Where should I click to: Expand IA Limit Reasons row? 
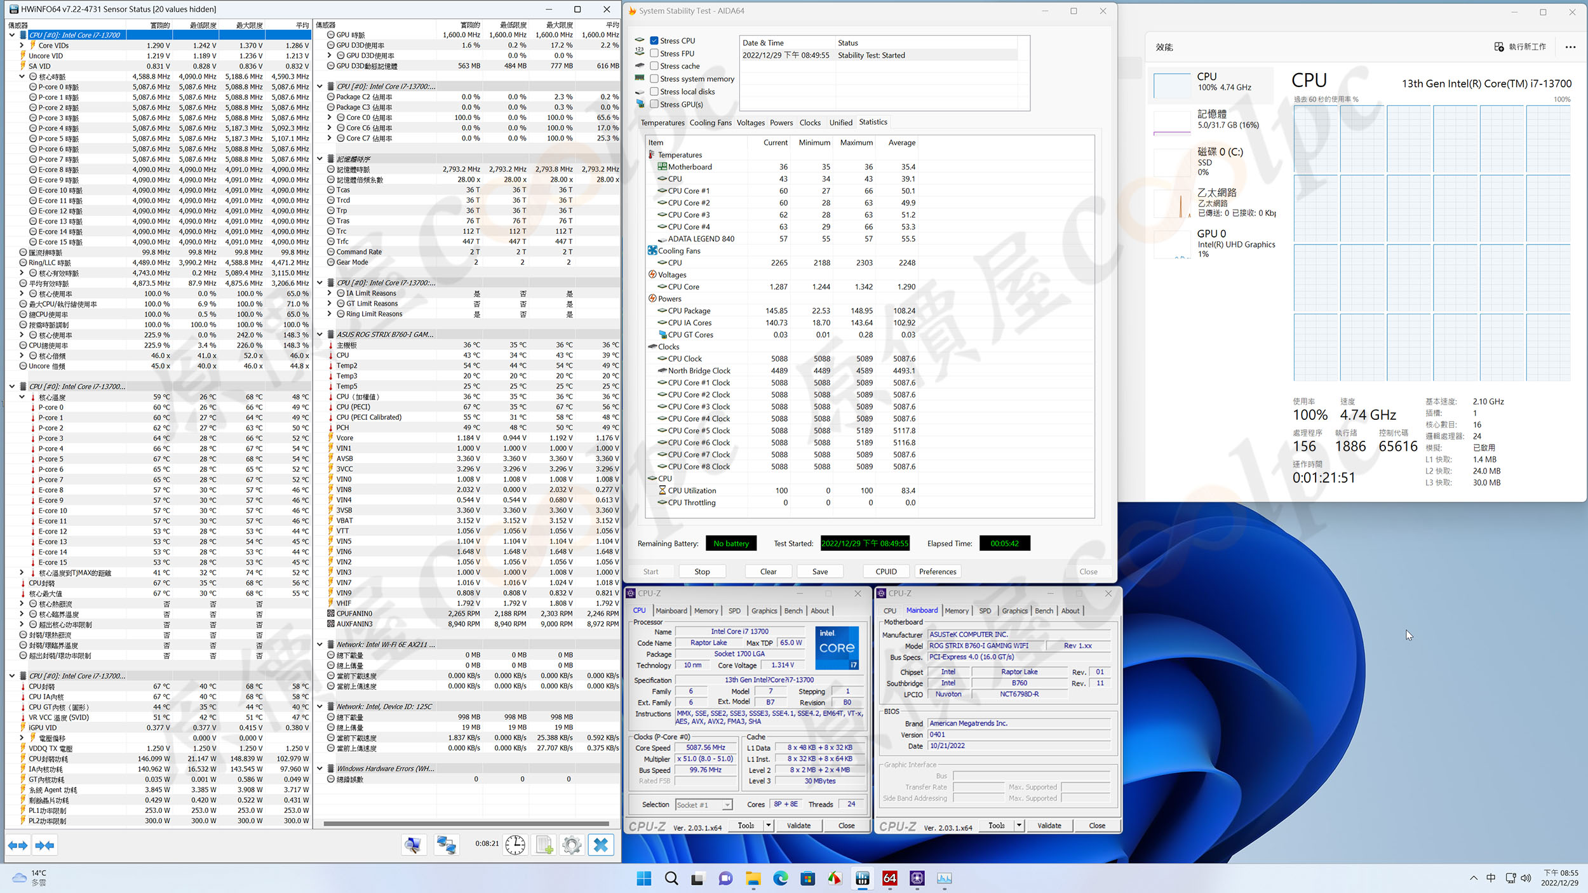(x=330, y=293)
